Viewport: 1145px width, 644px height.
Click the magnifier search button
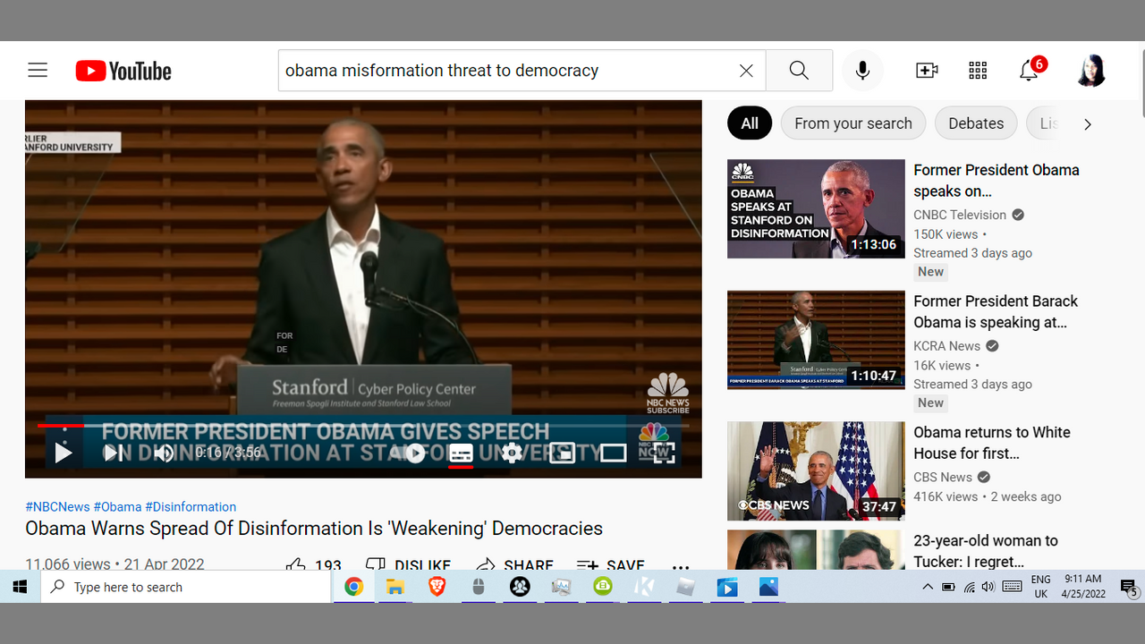tap(799, 71)
